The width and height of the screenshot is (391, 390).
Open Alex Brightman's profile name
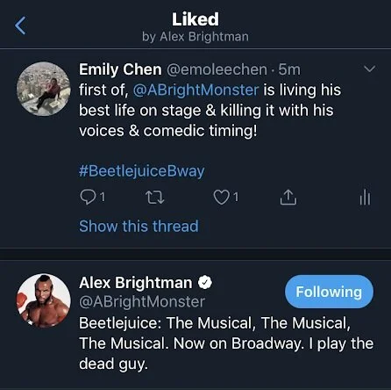(136, 283)
